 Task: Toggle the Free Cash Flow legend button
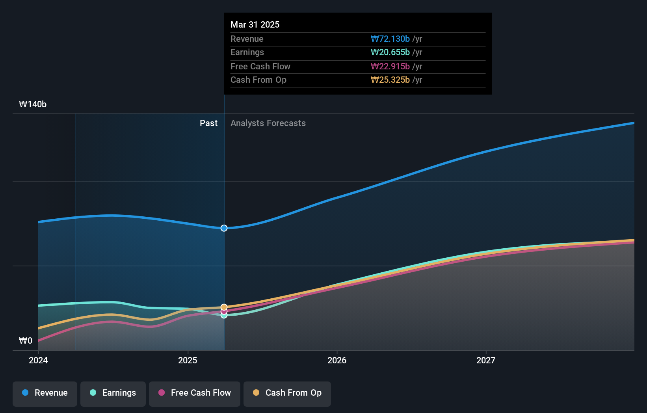coord(195,394)
